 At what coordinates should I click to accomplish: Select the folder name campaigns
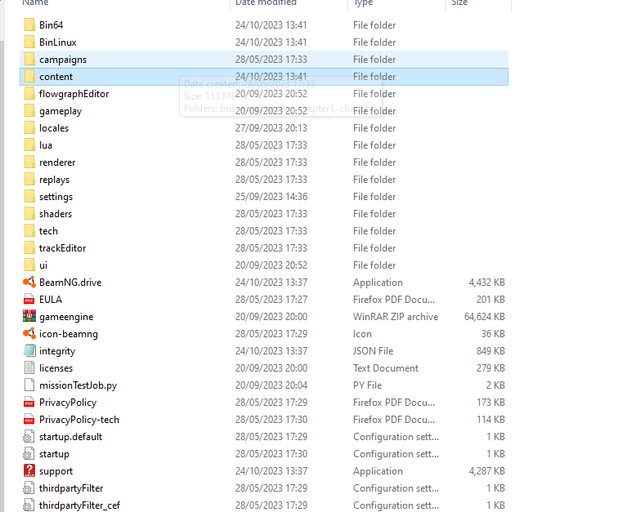(63, 60)
